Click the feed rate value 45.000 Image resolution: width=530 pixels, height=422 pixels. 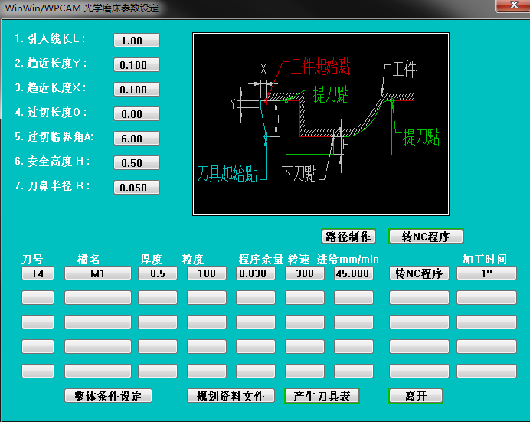click(354, 273)
